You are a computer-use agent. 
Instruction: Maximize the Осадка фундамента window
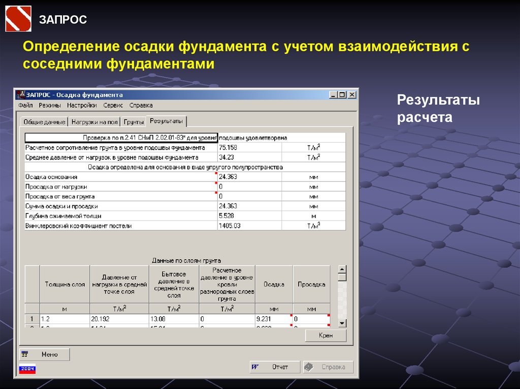pos(342,95)
